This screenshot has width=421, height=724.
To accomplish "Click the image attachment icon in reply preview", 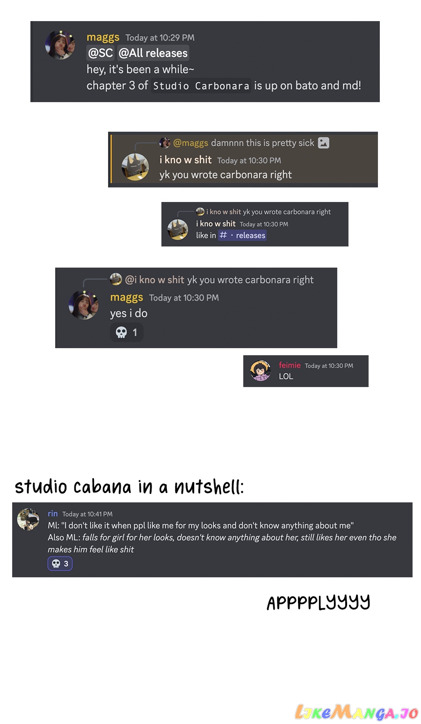I will (x=324, y=143).
